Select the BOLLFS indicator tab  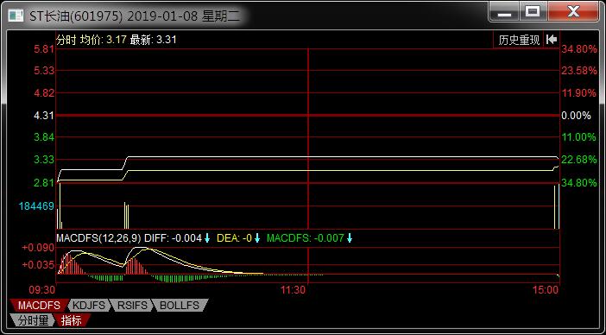(x=180, y=306)
